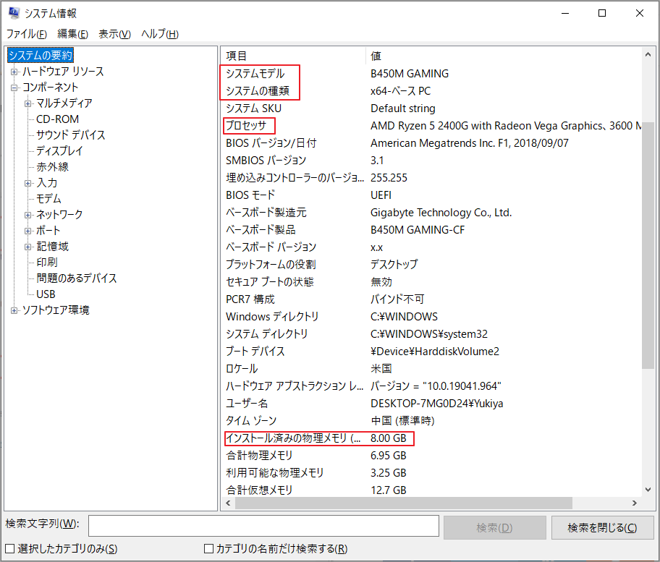Select the ブート デバイス row
The height and width of the screenshot is (562, 660).
click(431, 352)
